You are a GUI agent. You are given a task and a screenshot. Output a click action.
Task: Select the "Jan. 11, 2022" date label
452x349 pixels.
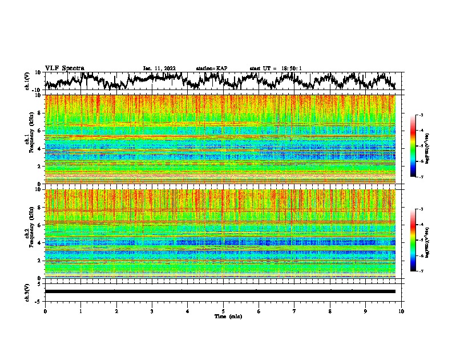click(159, 68)
